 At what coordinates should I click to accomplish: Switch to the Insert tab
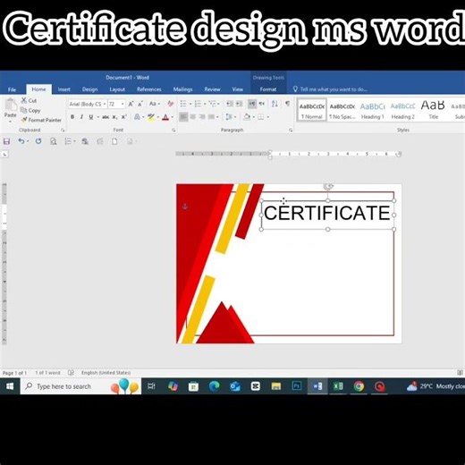click(63, 89)
